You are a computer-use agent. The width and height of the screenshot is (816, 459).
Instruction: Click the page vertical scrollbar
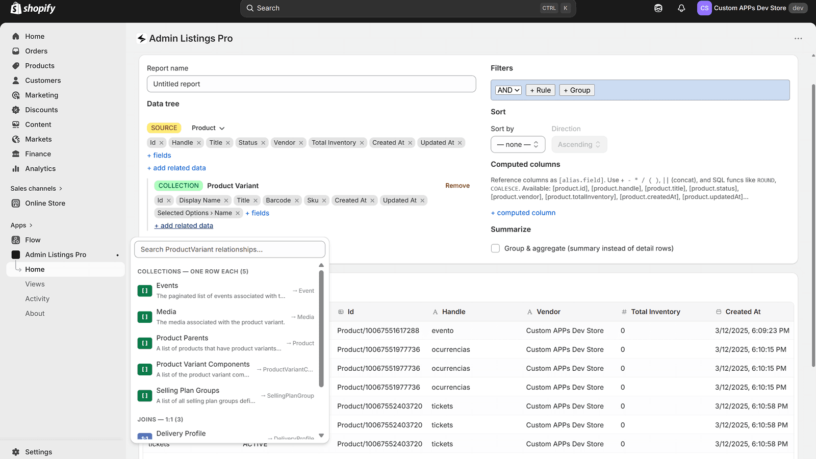813,224
